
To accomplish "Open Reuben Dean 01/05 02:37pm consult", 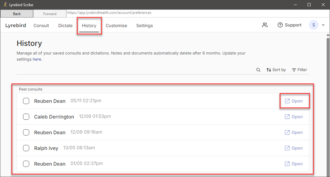I will click(x=294, y=164).
